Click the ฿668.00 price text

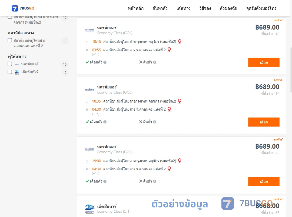267,206
